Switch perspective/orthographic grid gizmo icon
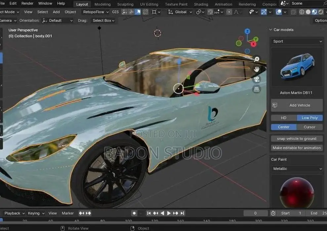 click(x=257, y=89)
